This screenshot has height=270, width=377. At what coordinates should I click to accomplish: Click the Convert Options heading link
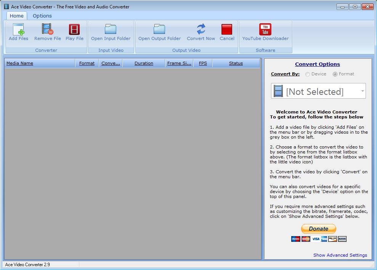pos(317,64)
